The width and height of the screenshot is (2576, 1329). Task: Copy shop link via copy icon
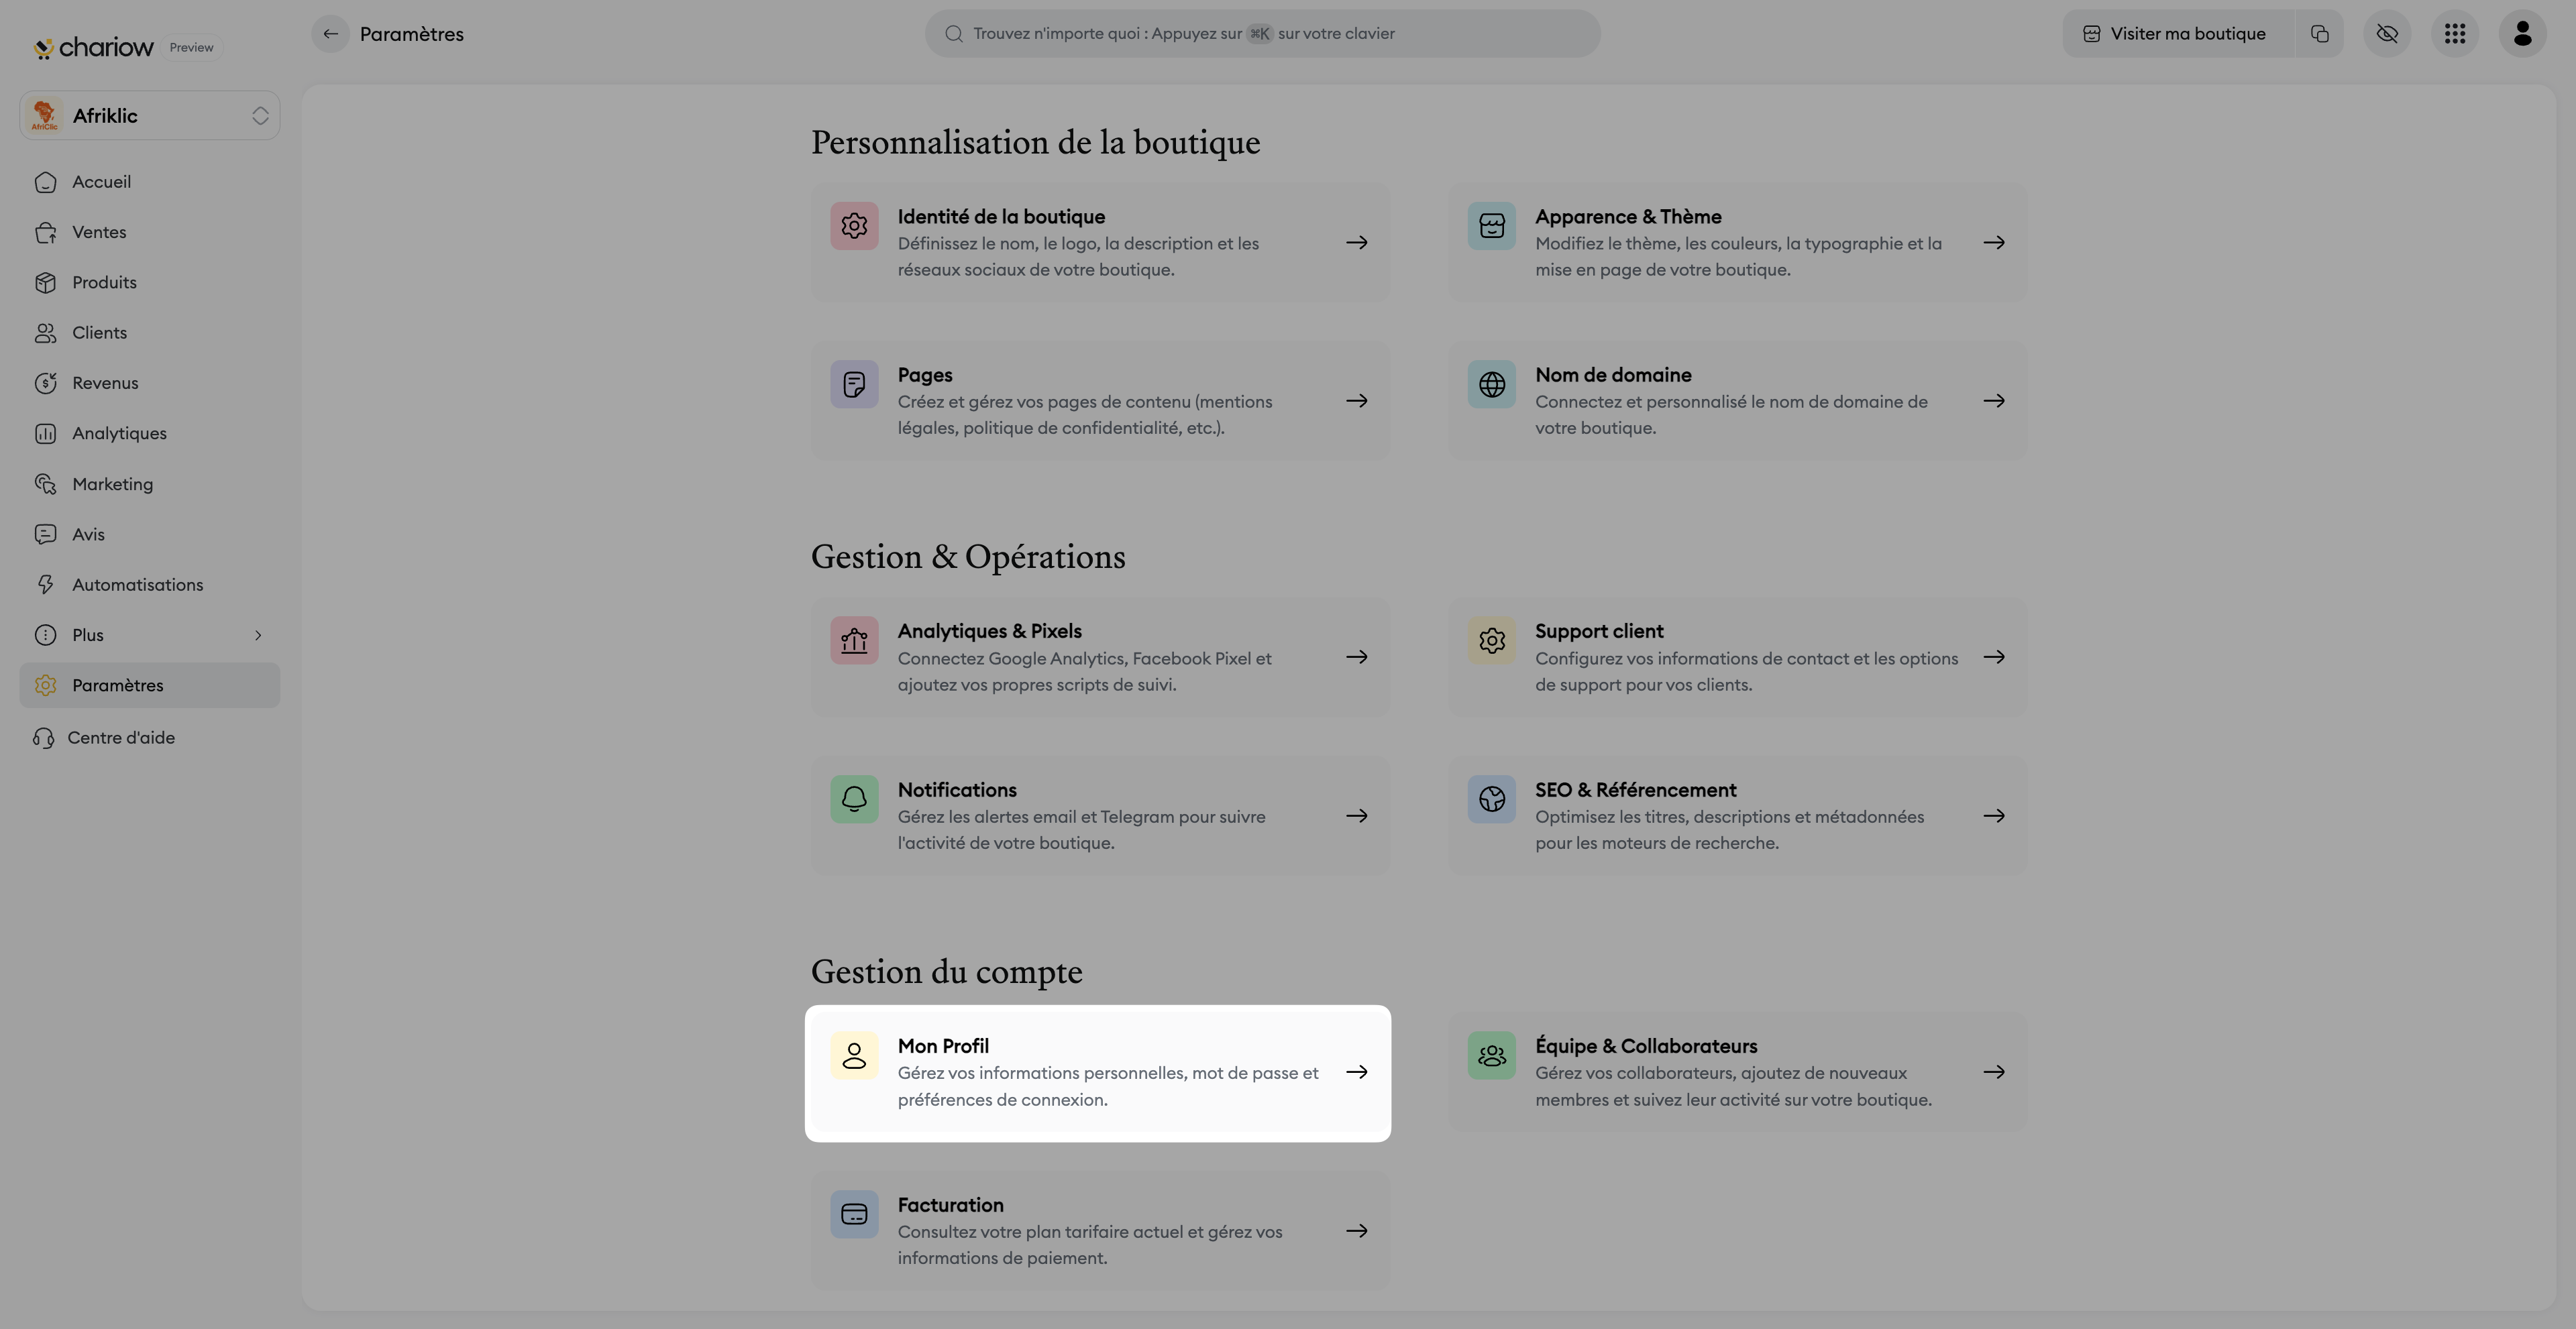2320,34
